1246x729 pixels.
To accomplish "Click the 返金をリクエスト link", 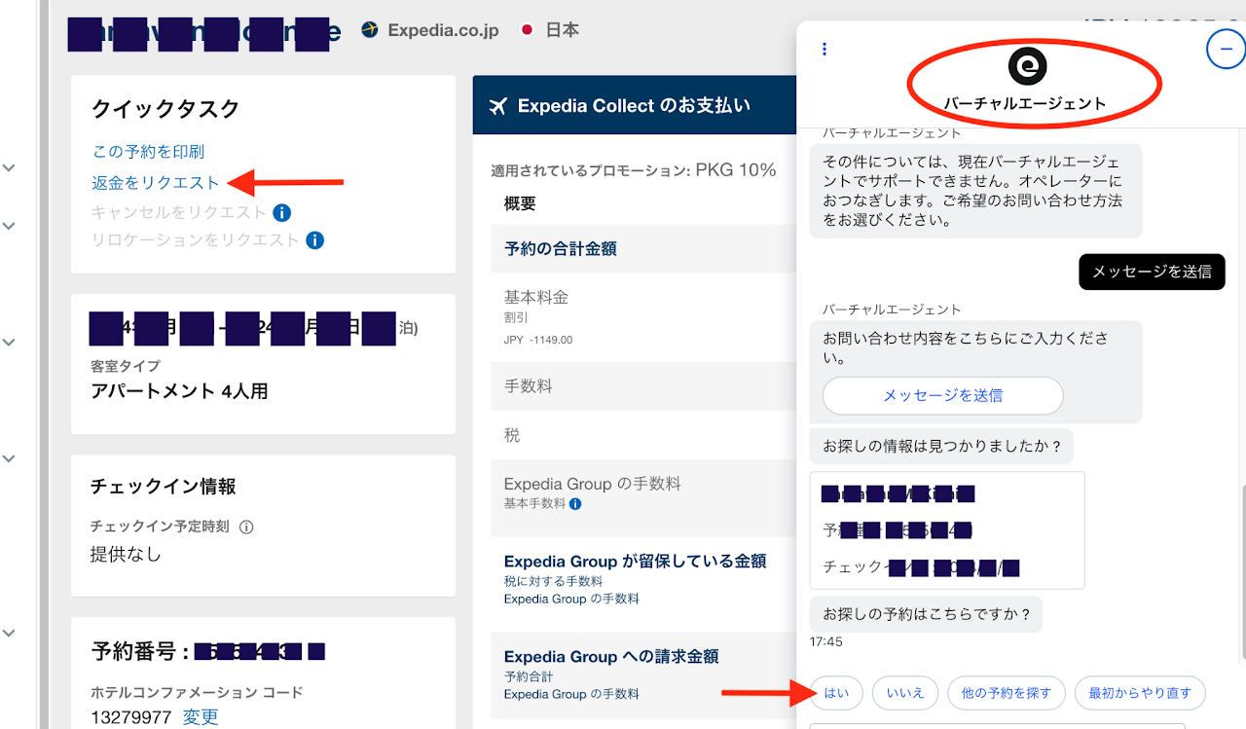I will coord(156,182).
